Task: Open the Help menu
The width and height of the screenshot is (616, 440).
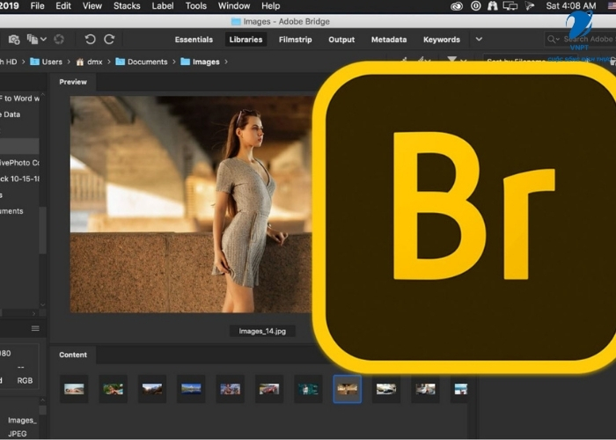Action: click(271, 6)
